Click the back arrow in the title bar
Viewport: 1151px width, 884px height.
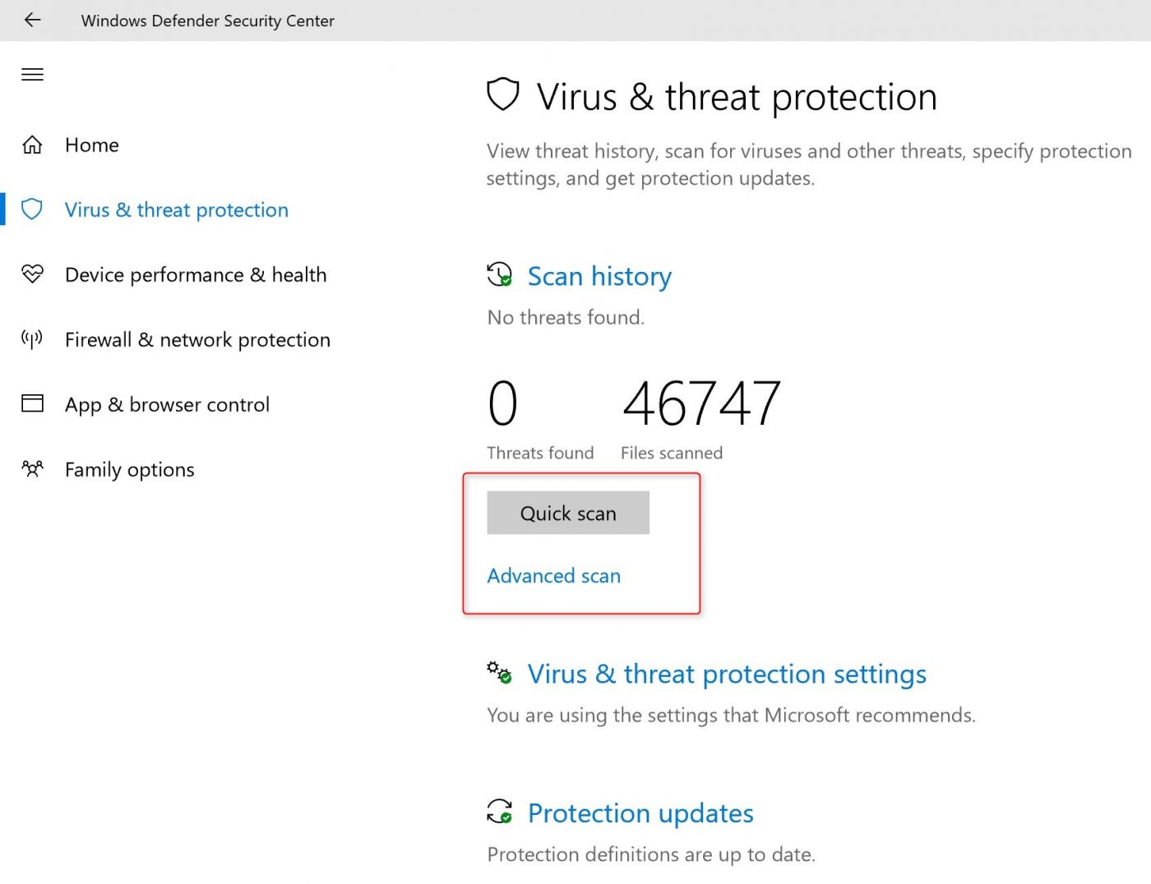[x=32, y=21]
